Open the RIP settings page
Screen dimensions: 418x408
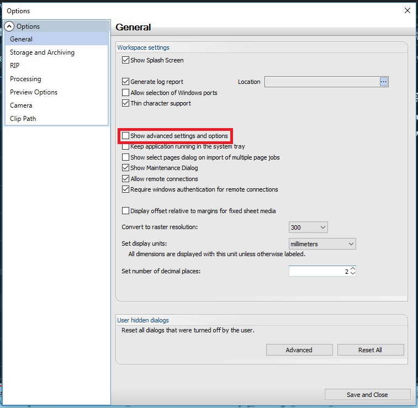[x=56, y=66]
